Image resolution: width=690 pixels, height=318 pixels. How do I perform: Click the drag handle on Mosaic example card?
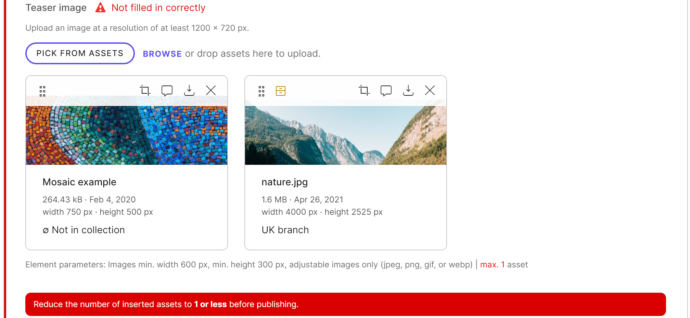(42, 91)
